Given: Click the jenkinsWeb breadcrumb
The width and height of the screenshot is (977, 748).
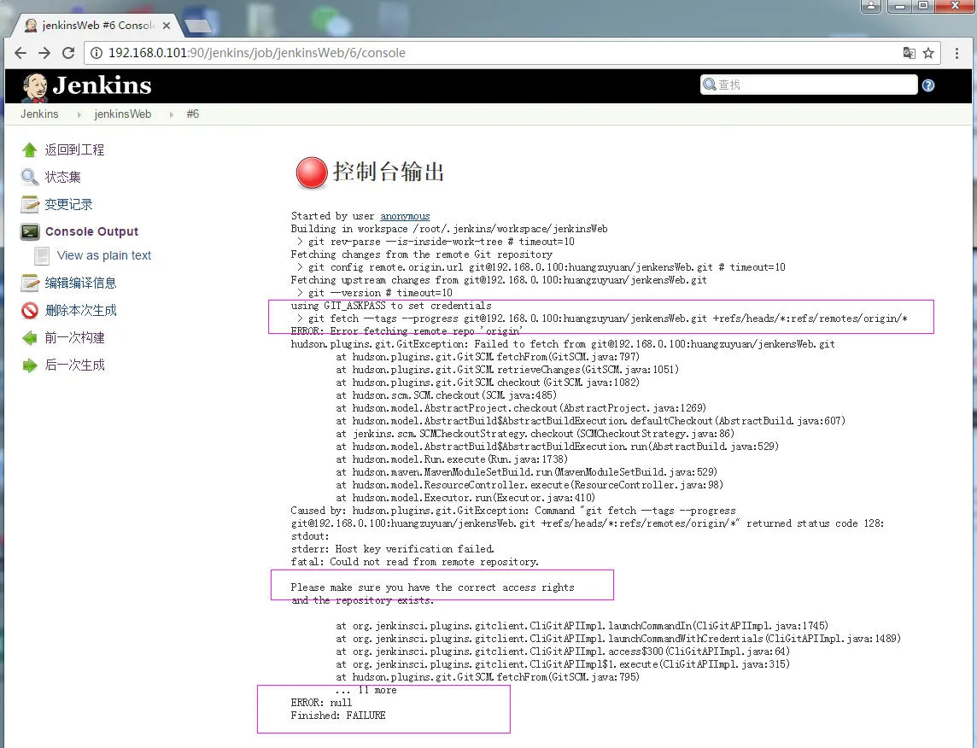Looking at the screenshot, I should pyautogui.click(x=123, y=114).
